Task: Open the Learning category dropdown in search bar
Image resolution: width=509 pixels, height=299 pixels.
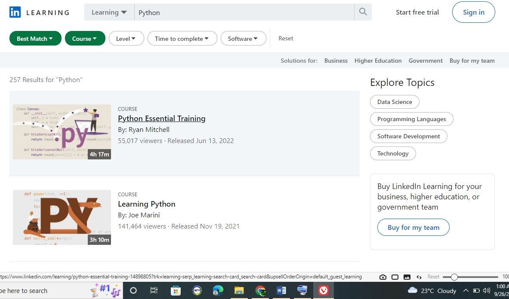Action: 109,12
